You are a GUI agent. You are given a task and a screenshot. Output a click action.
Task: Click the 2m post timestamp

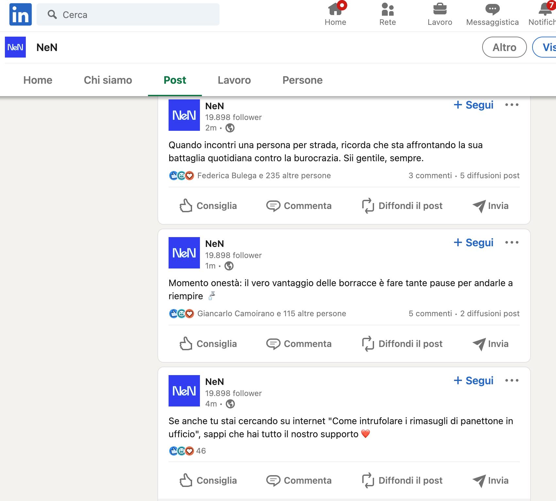[x=211, y=128]
